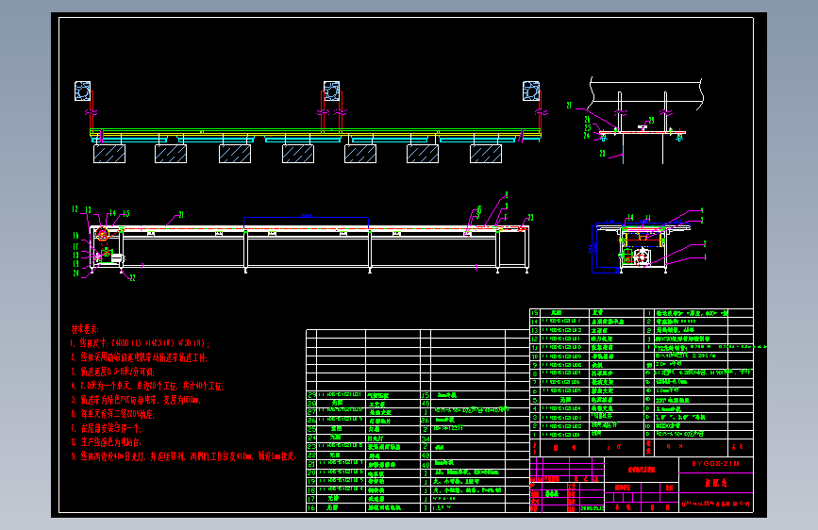Select the blue 2000 dimension on side view

(x=307, y=215)
